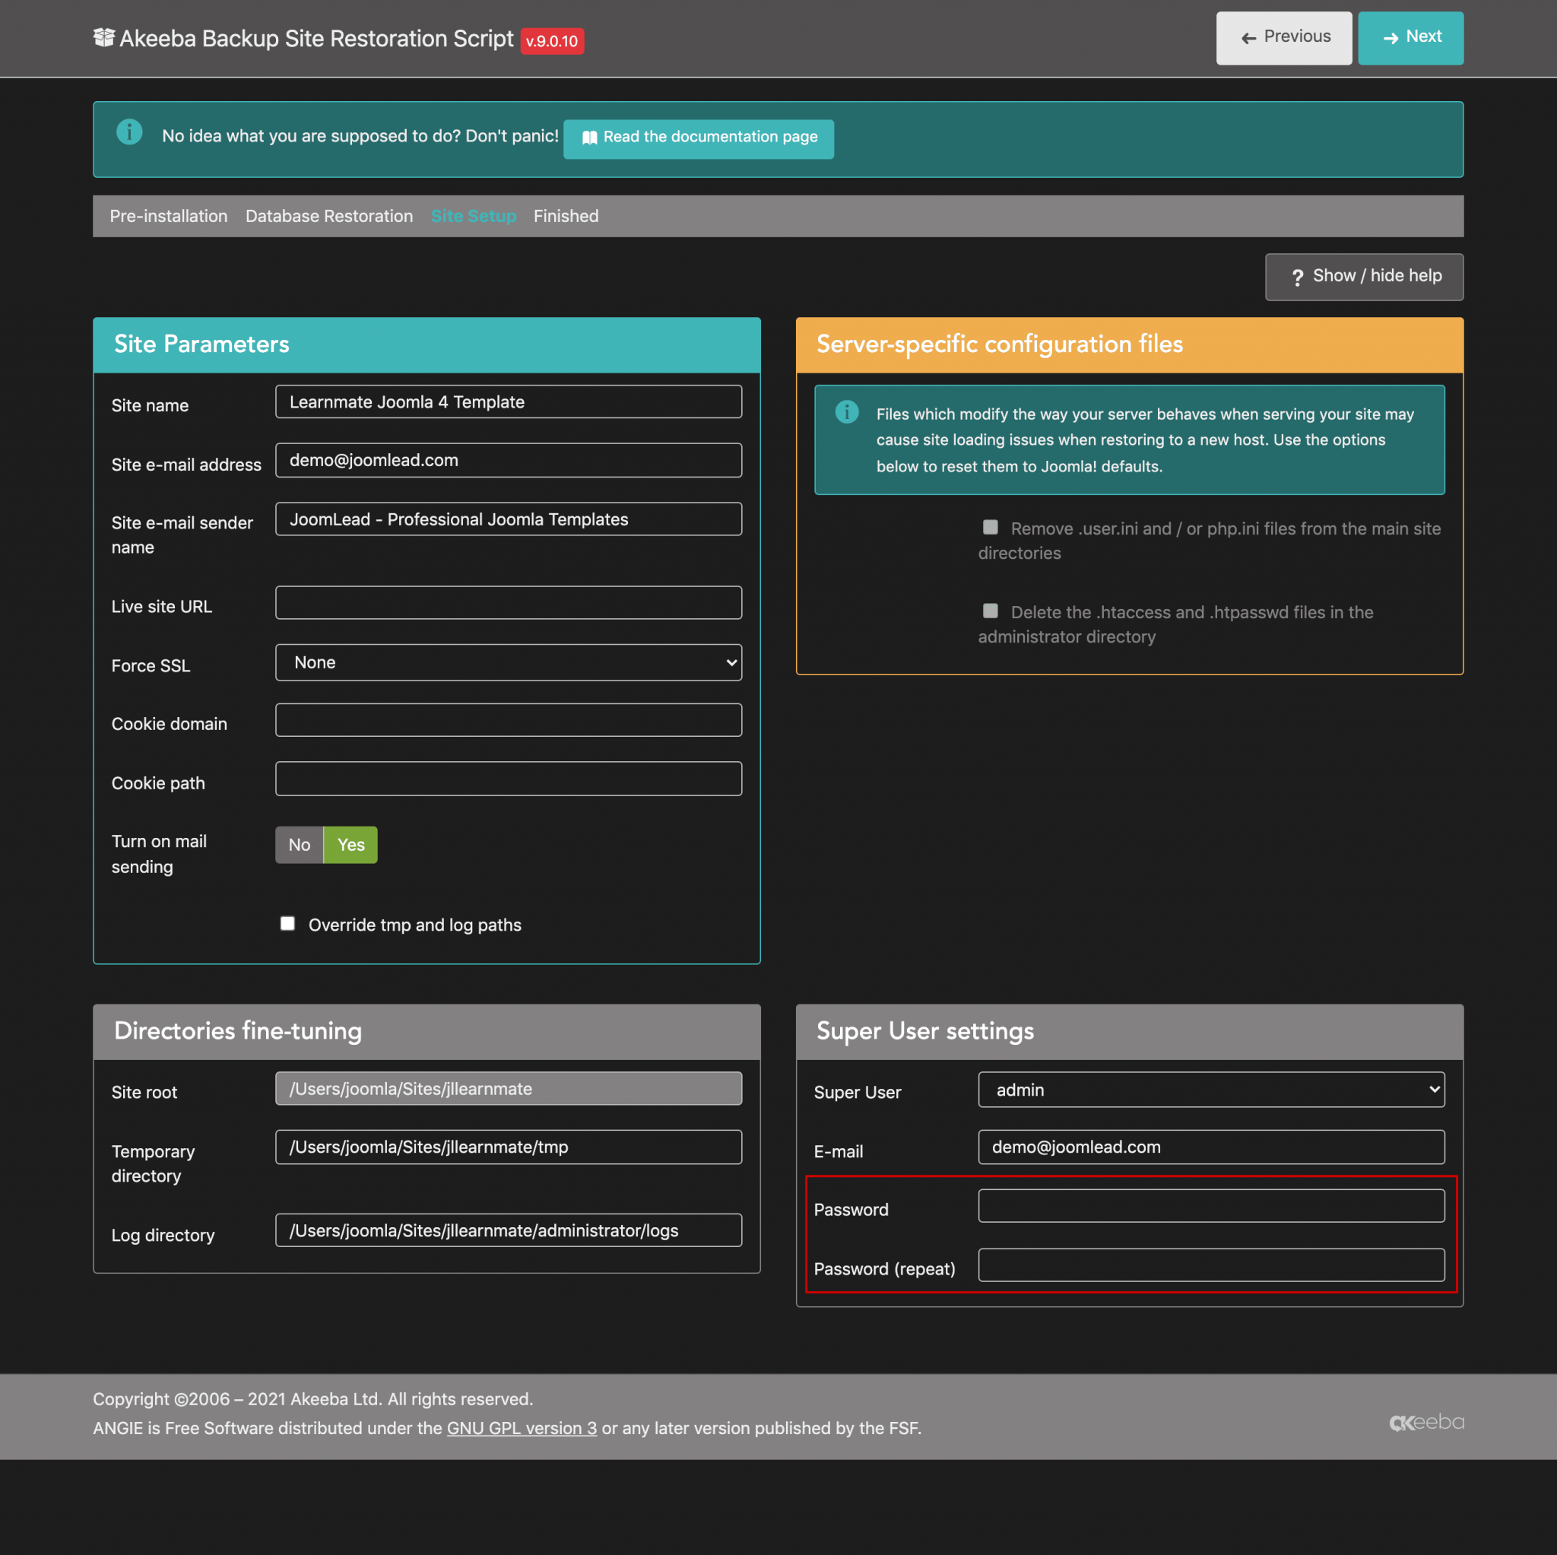The height and width of the screenshot is (1555, 1557).
Task: Click the Akeeba logo in footer
Action: tap(1425, 1422)
